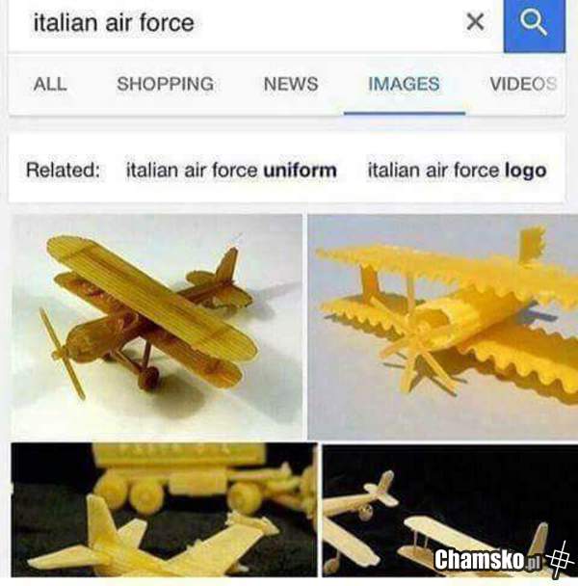Viewport: 578px width, 586px height.
Task: Open the pasta planes on black image
Action: [450, 510]
